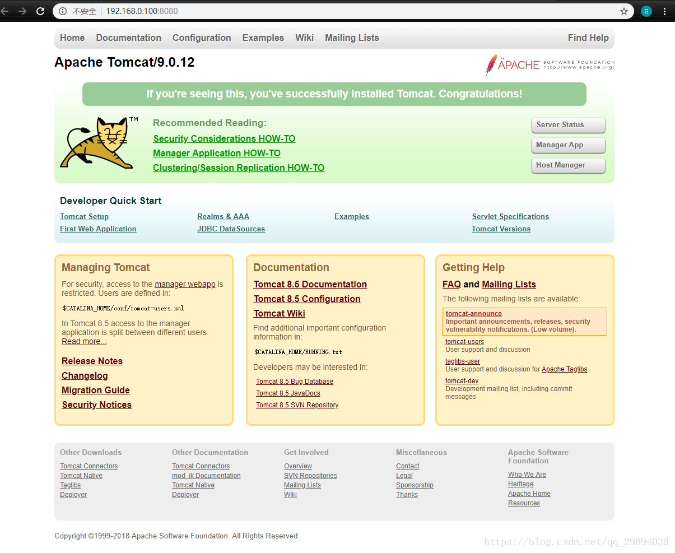Image resolution: width=675 pixels, height=553 pixels.
Task: Open the Wiki nav item
Action: [304, 38]
